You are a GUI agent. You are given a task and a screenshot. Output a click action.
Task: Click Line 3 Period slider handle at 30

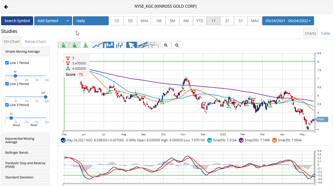click(11, 118)
